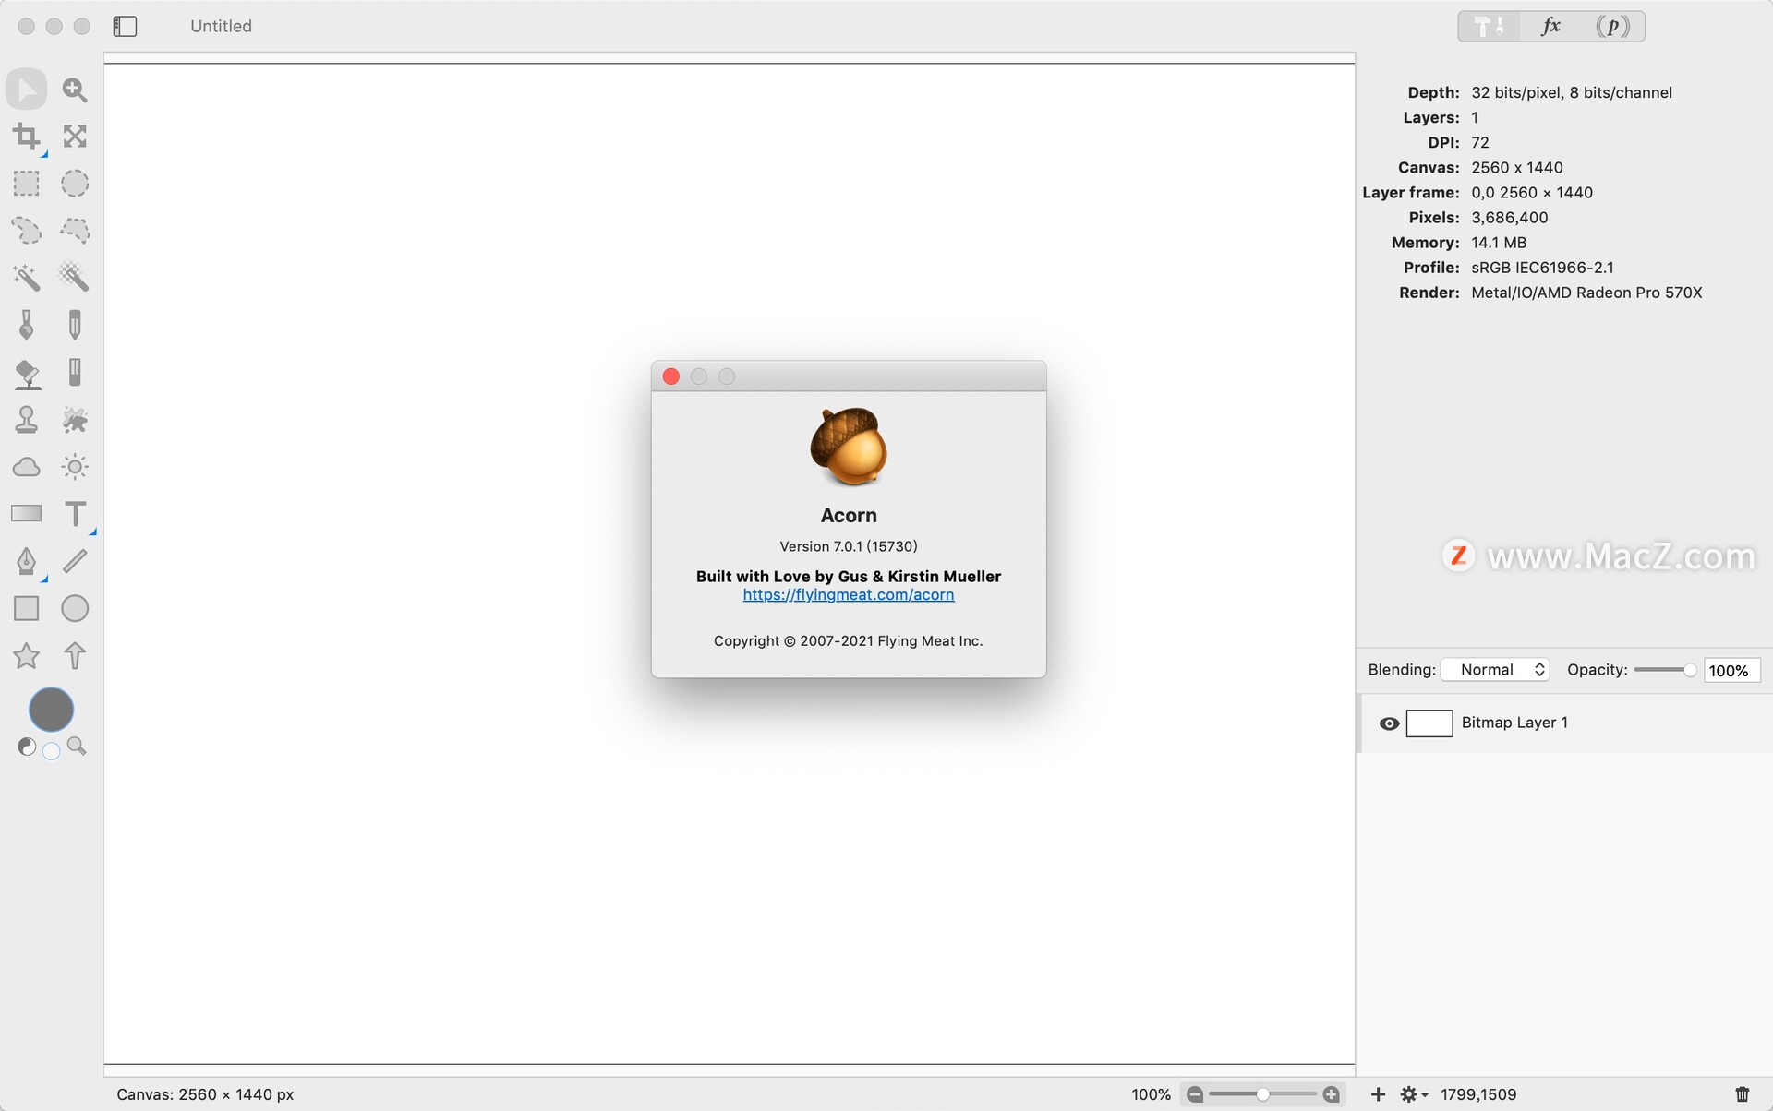
Task: Toggle the sidebar panel button in titlebar
Action: coord(126,26)
